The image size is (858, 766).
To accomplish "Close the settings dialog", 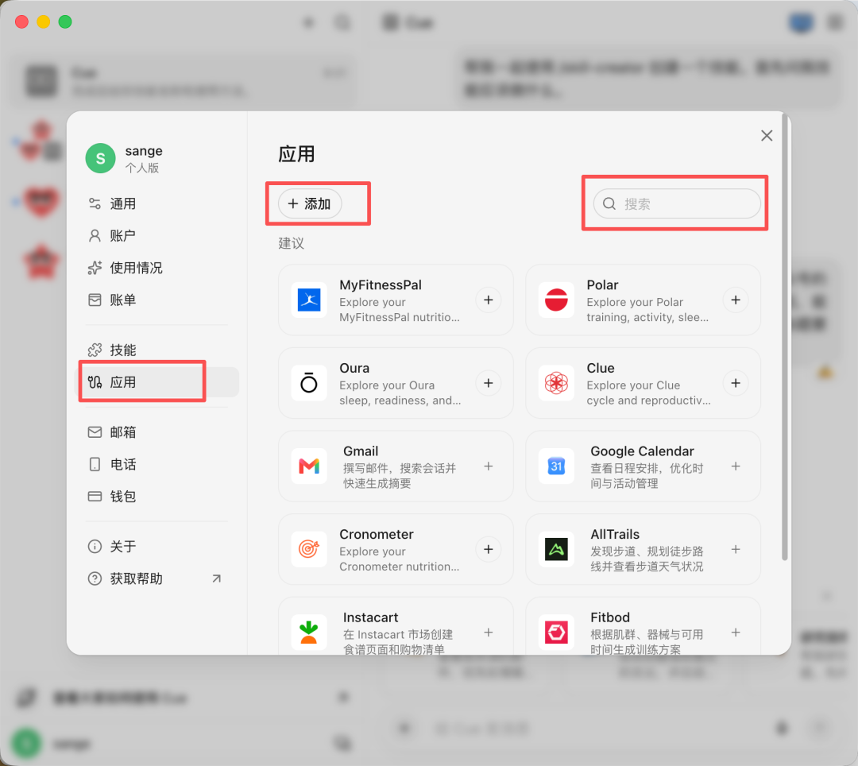I will pos(767,136).
